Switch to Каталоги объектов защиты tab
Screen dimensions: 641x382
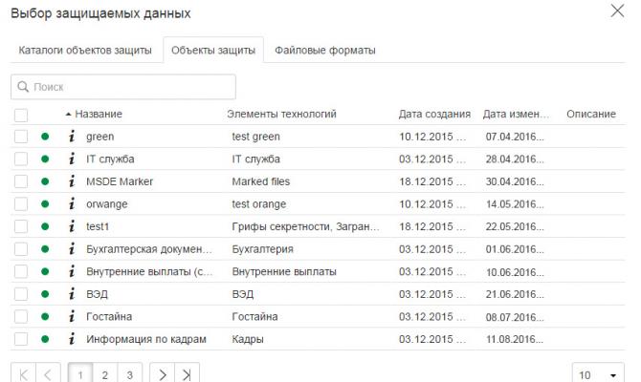[x=86, y=51]
